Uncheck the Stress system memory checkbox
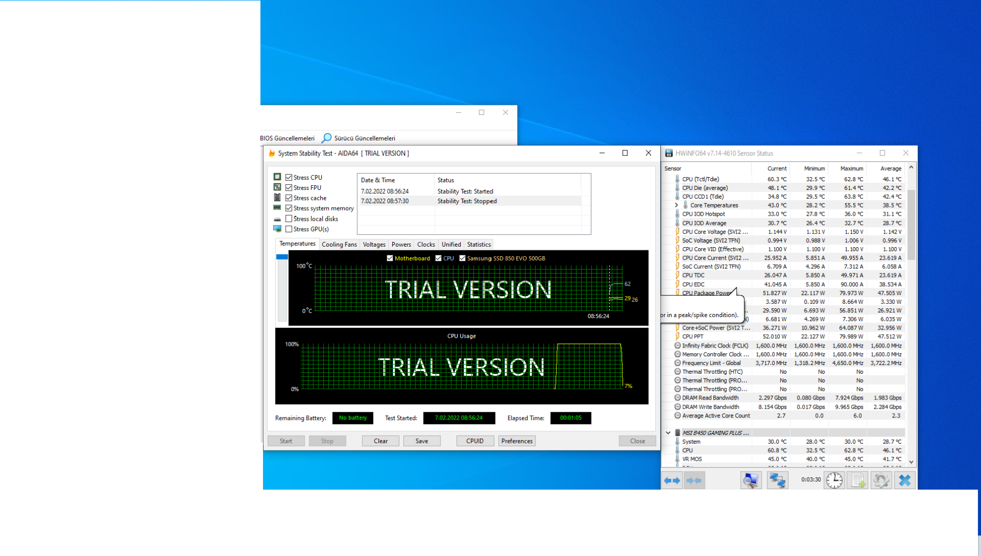The height and width of the screenshot is (556, 981). coord(289,208)
